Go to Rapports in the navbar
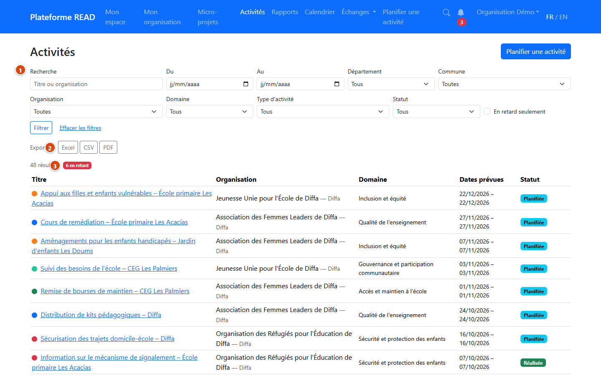 [285, 12]
